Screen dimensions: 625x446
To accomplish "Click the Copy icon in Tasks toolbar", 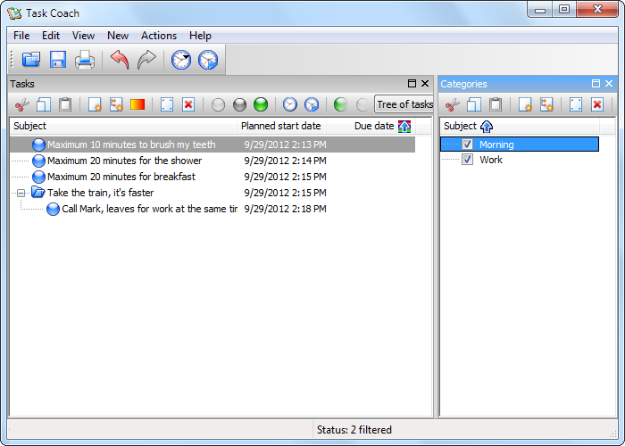I will click(x=44, y=104).
